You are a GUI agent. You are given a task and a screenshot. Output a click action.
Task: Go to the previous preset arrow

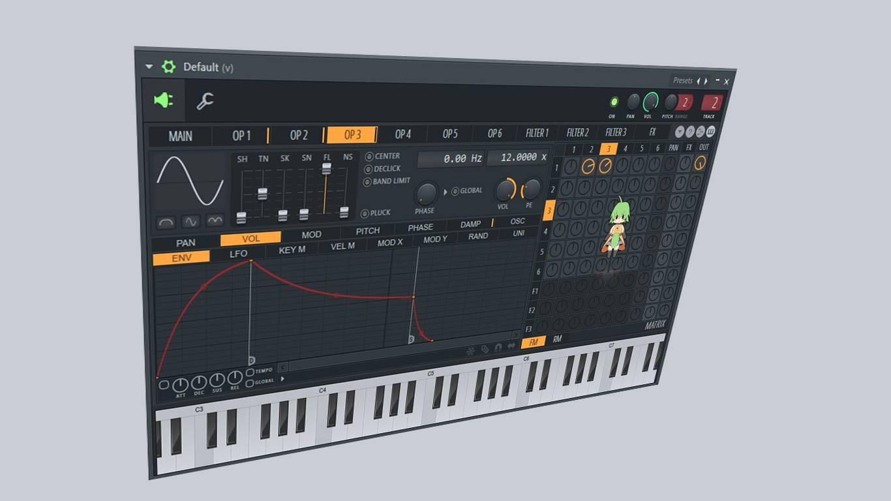pyautogui.click(x=698, y=81)
